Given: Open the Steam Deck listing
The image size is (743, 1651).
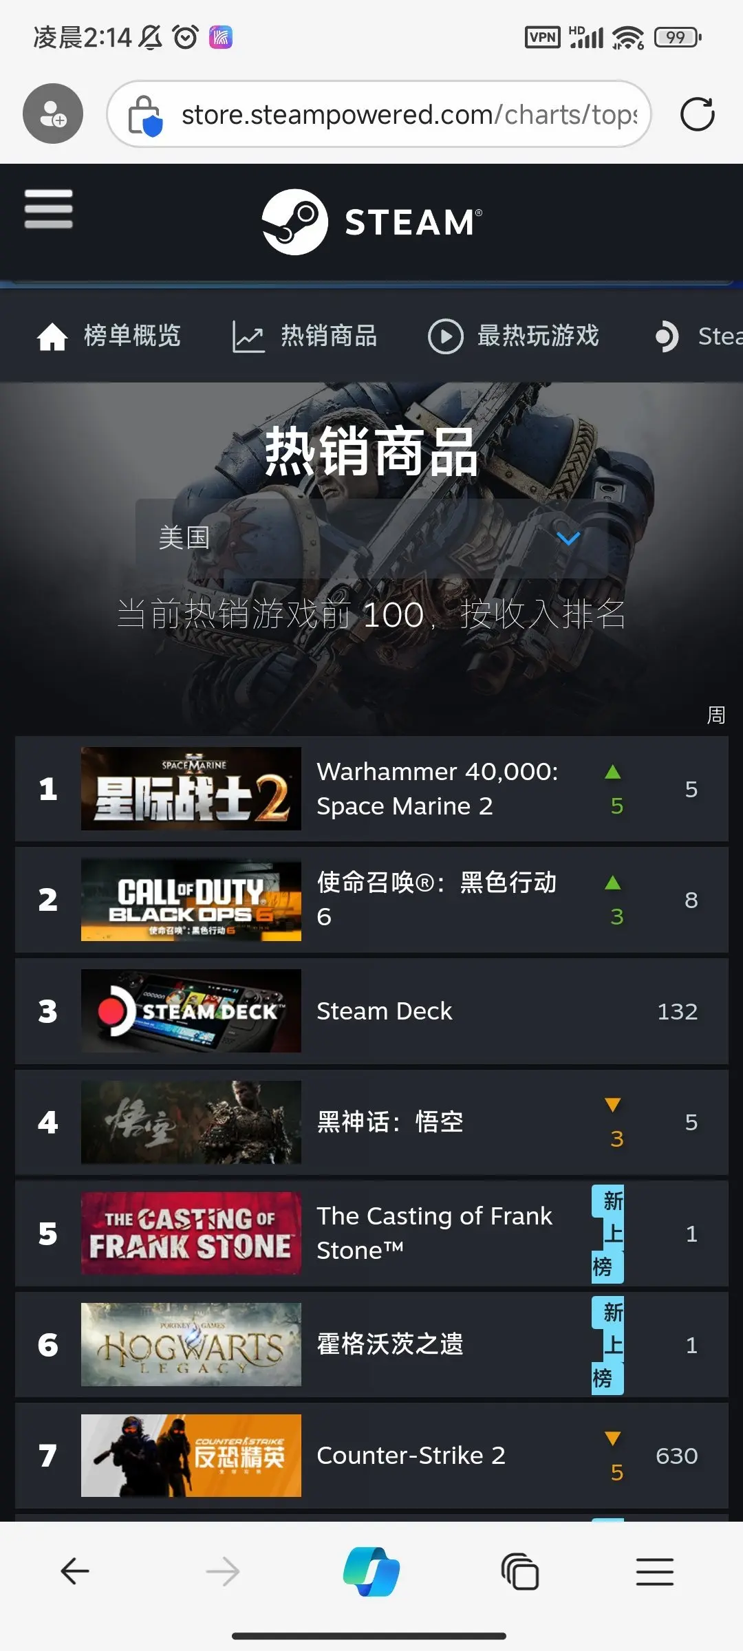Looking at the screenshot, I should coord(371,1011).
